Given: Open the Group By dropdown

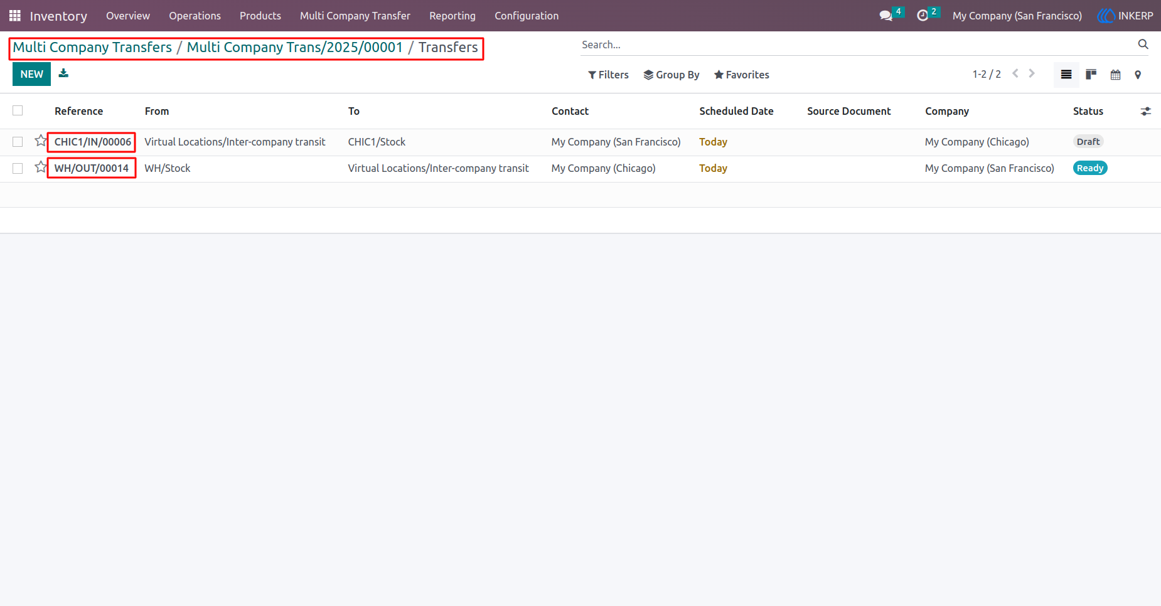Looking at the screenshot, I should [x=671, y=75].
